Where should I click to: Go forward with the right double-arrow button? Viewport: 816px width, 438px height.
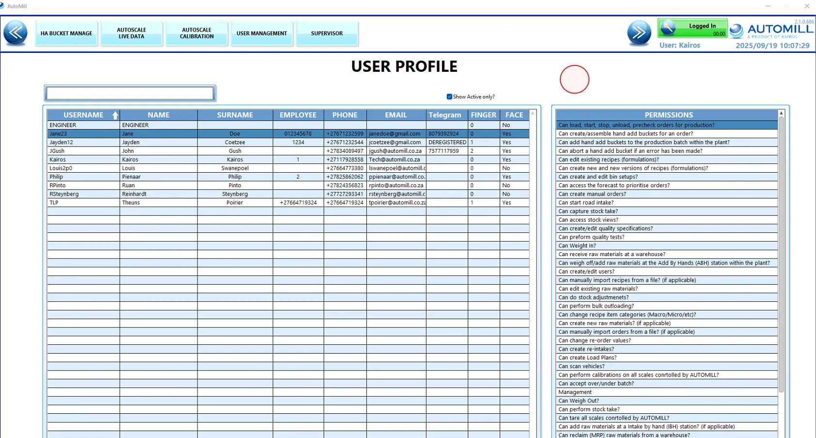tap(639, 33)
